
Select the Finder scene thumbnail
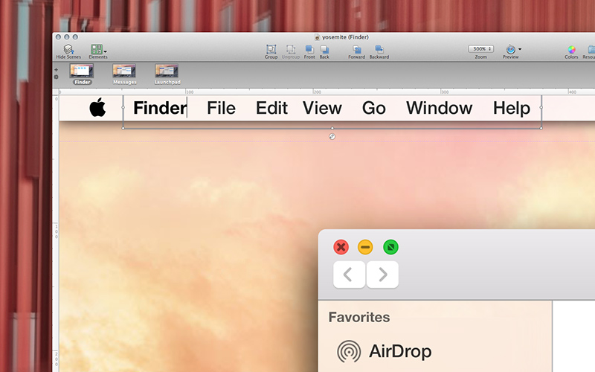82,71
